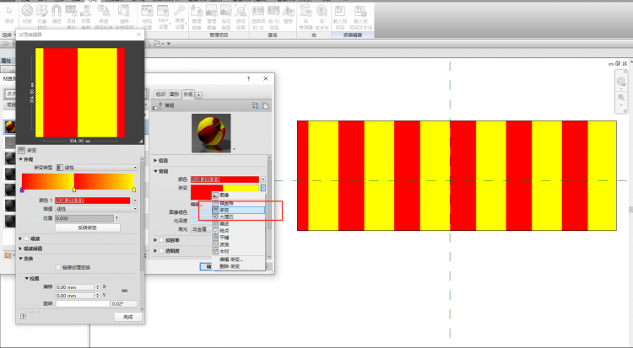
Task: Expand the 噪波阈值 section
Action: coord(20,249)
